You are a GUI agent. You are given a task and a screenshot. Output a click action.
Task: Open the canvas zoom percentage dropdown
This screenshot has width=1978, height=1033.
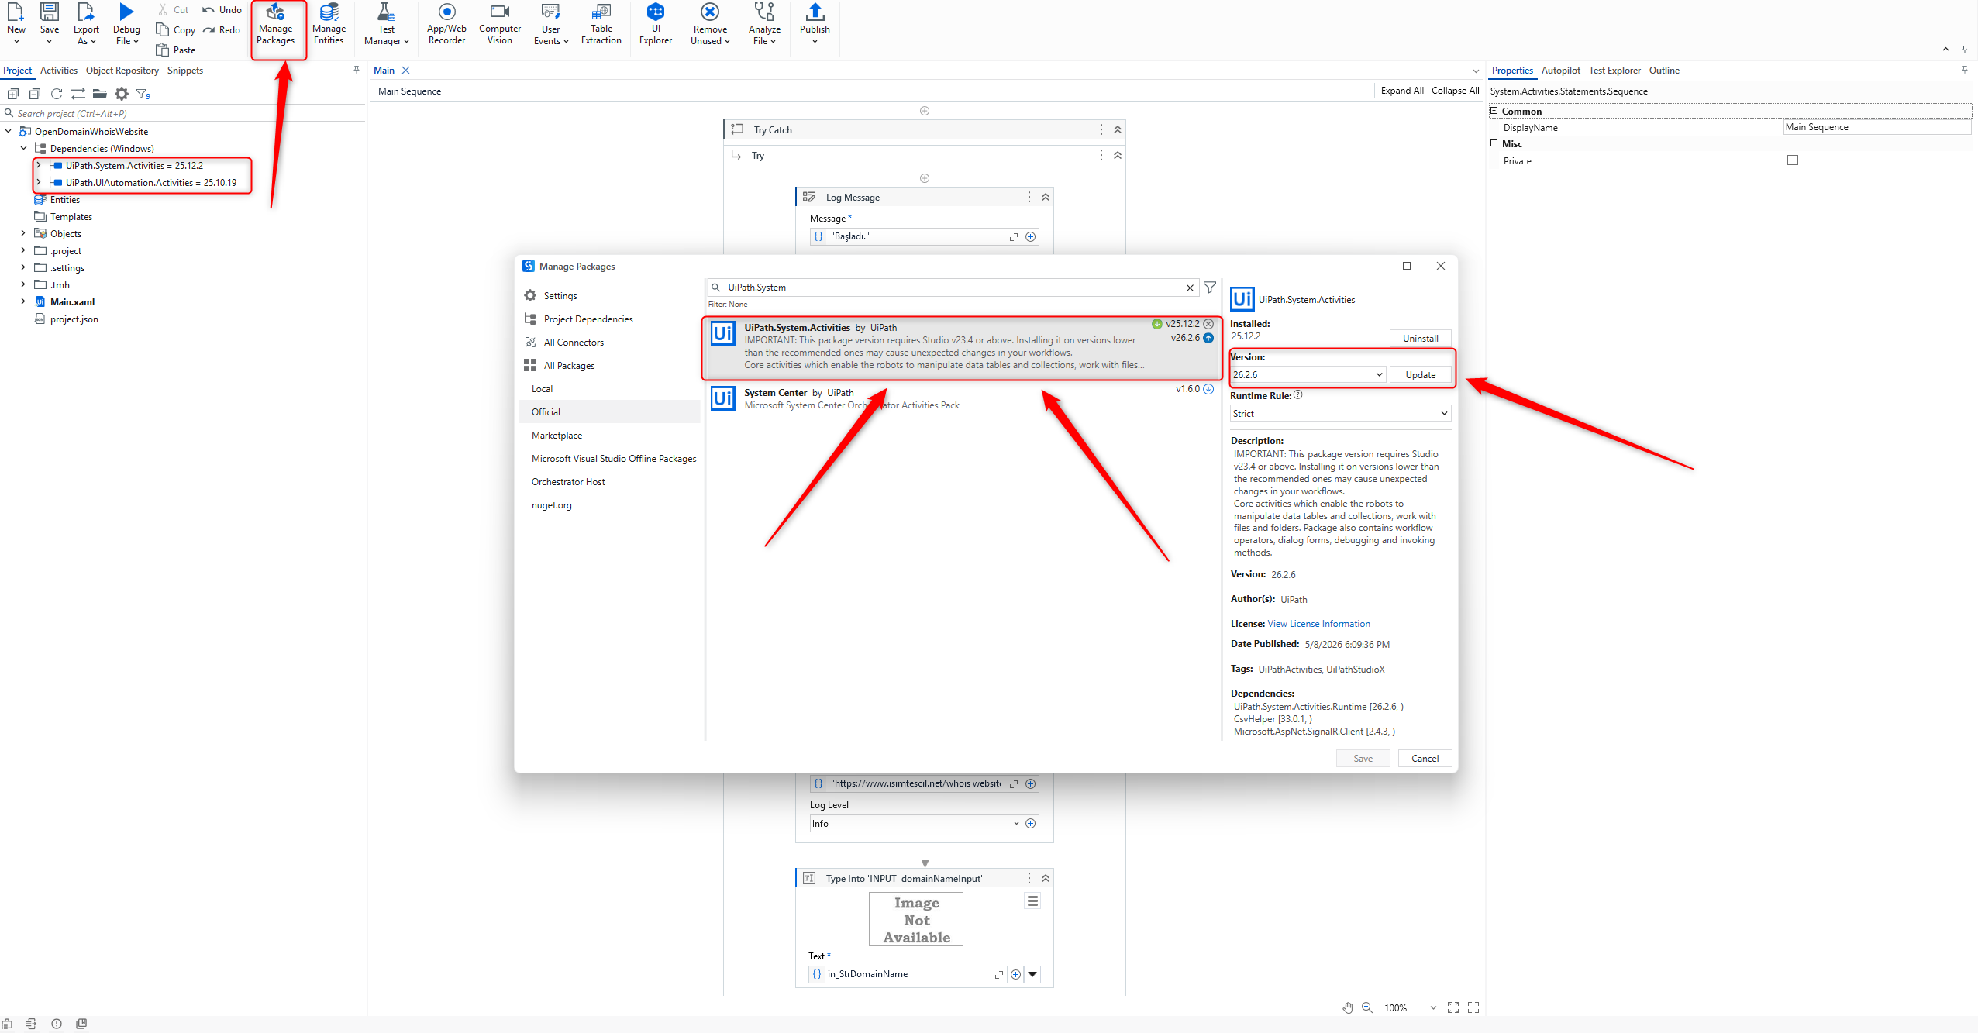(x=1433, y=1007)
